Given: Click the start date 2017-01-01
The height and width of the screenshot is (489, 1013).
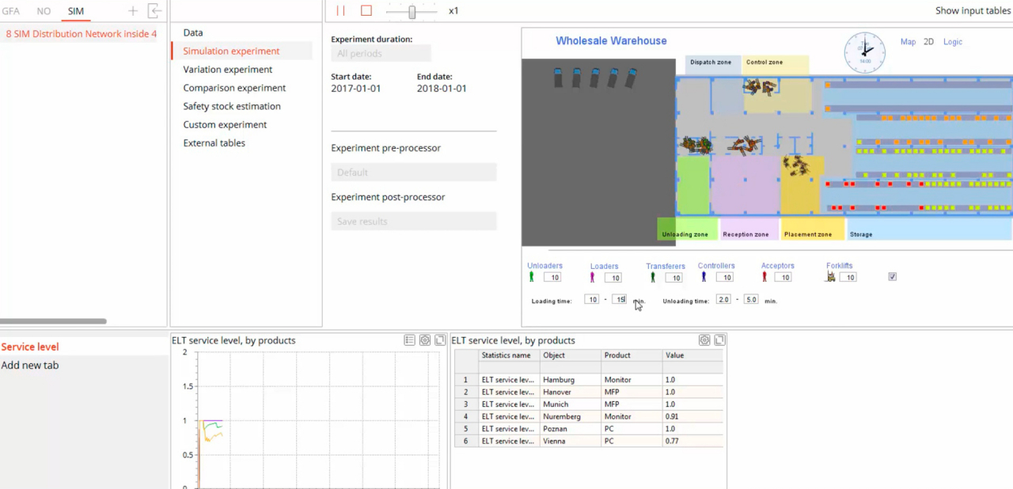Looking at the screenshot, I should [356, 89].
